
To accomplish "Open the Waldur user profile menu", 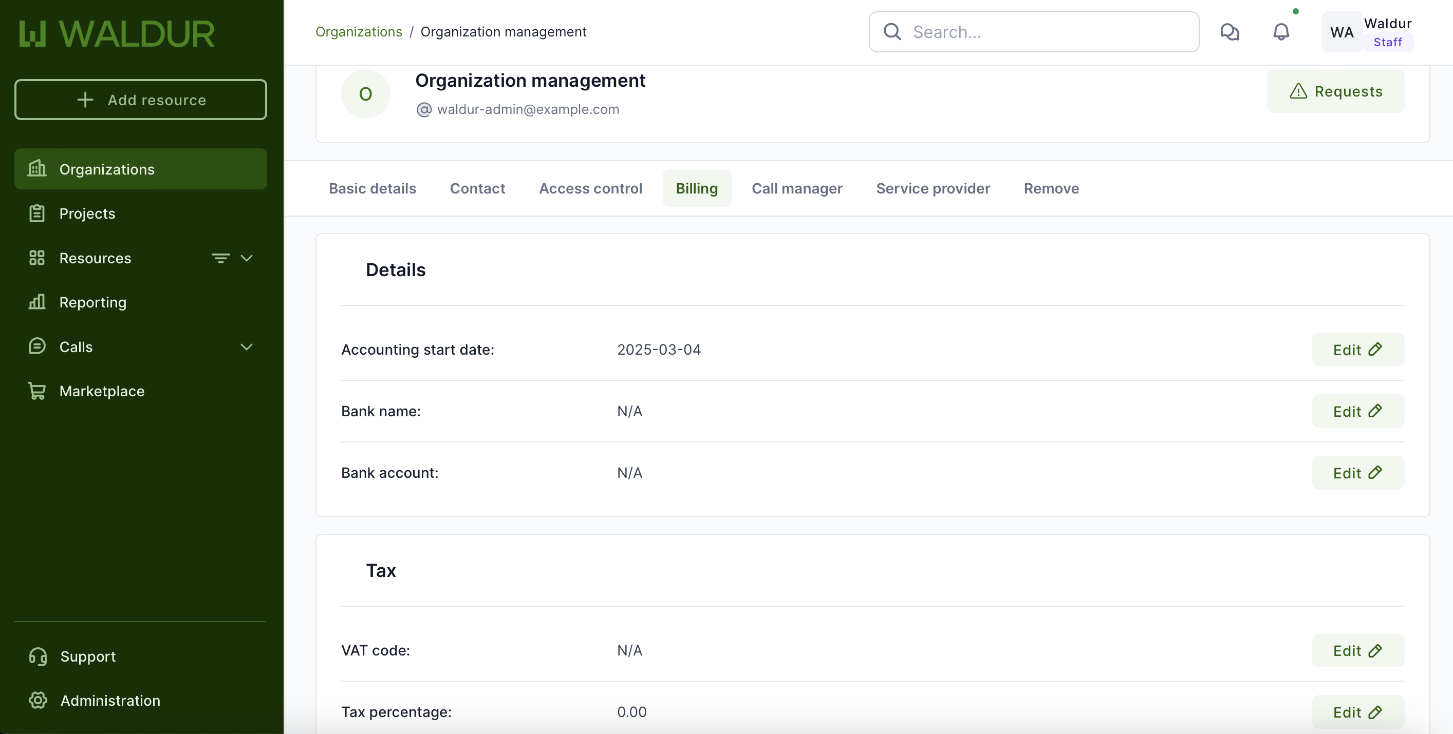I will 1367,32.
